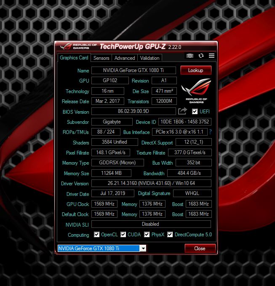The height and width of the screenshot is (286, 275).
Task: Click the BIOS export share icon
Action: point(182,111)
